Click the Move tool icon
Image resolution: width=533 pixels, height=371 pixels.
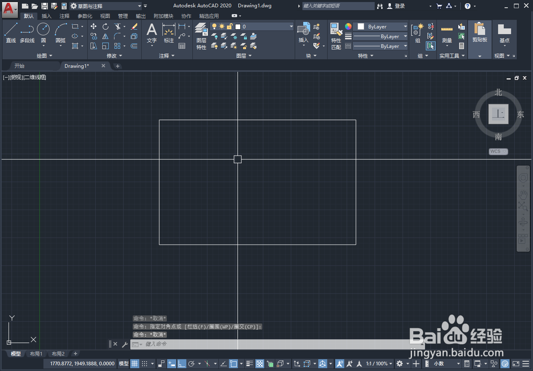tap(94, 26)
